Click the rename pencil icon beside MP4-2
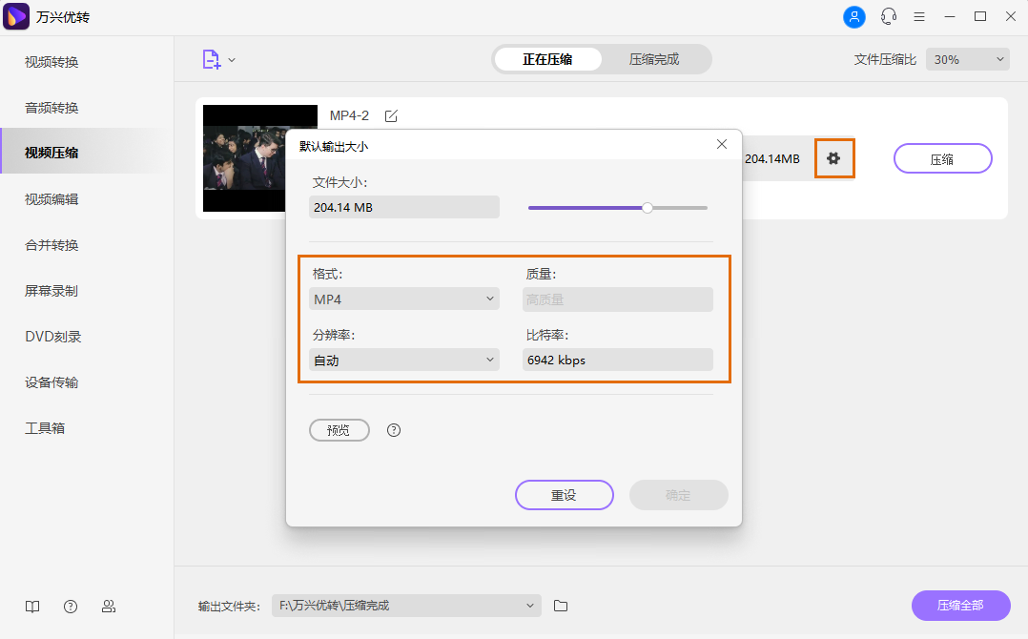This screenshot has width=1028, height=639. coord(391,115)
